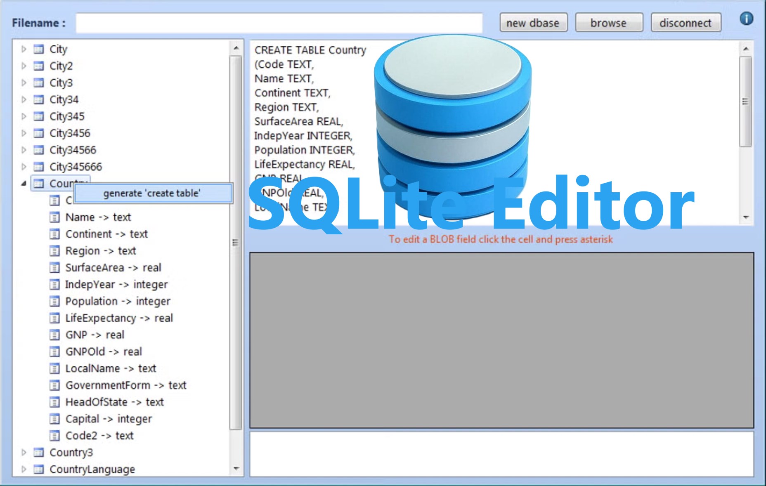
Task: Select the Population -> integer column
Action: pyautogui.click(x=118, y=301)
